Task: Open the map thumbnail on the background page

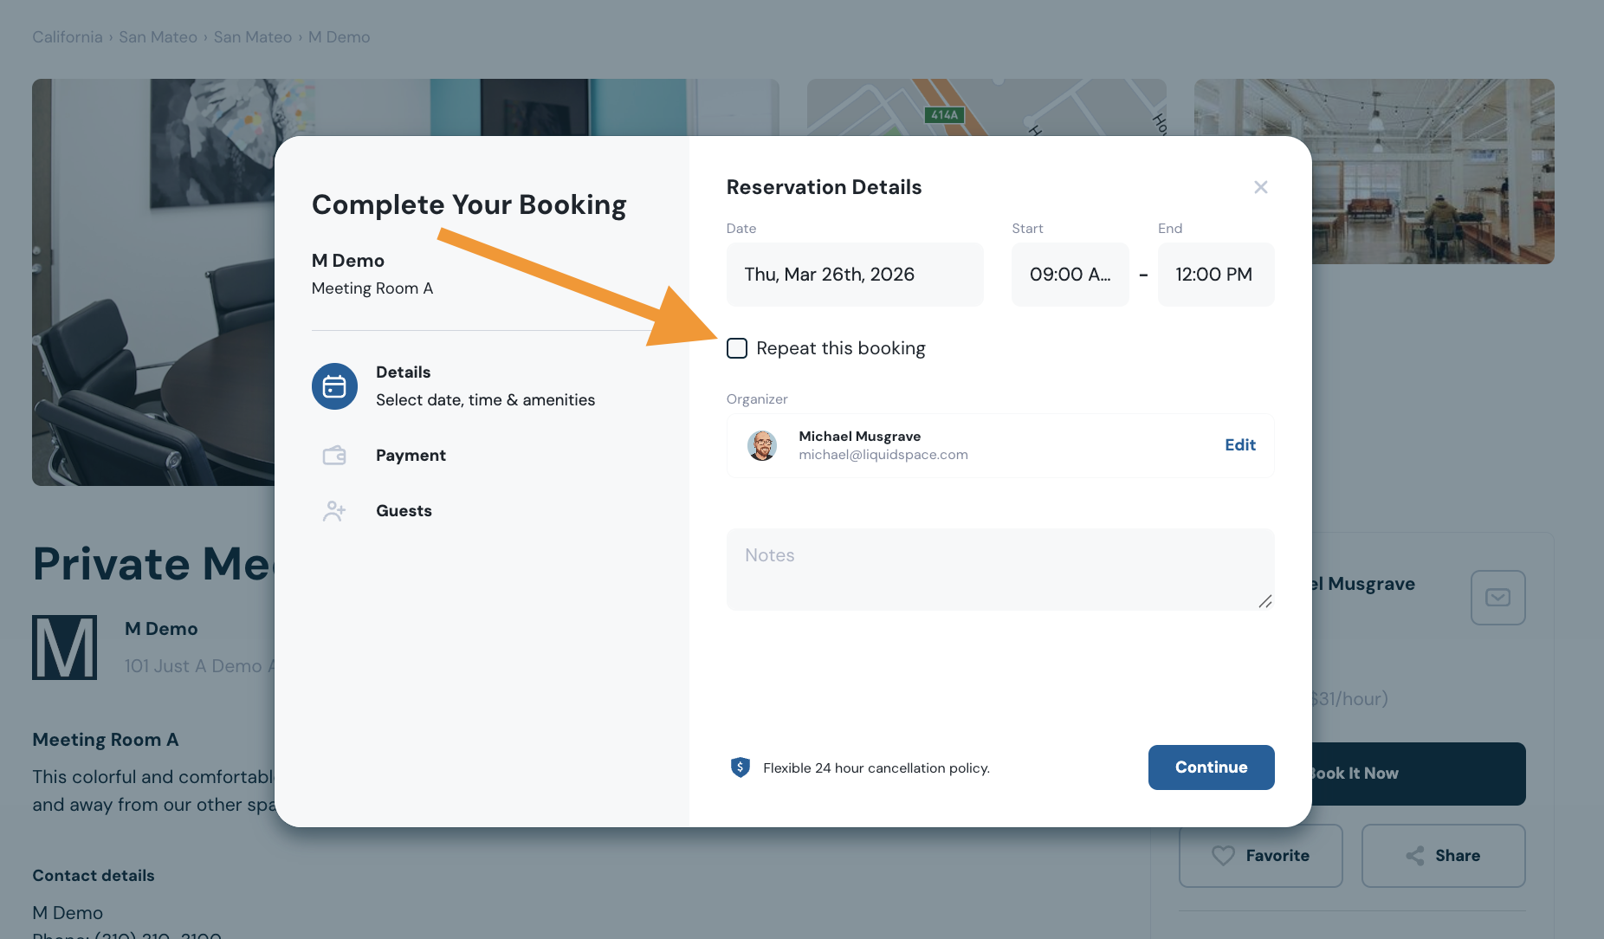Action: point(986,107)
